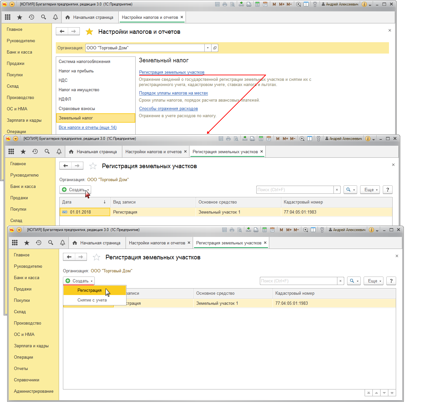Image resolution: width=424 pixels, height=419 pixels.
Task: Click the save icon in middle window title bar
Action: pyautogui.click(x=221, y=139)
